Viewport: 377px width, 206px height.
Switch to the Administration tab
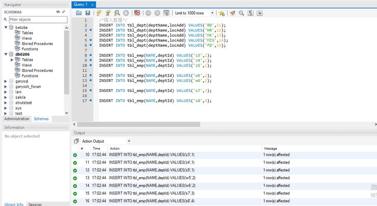(16, 119)
